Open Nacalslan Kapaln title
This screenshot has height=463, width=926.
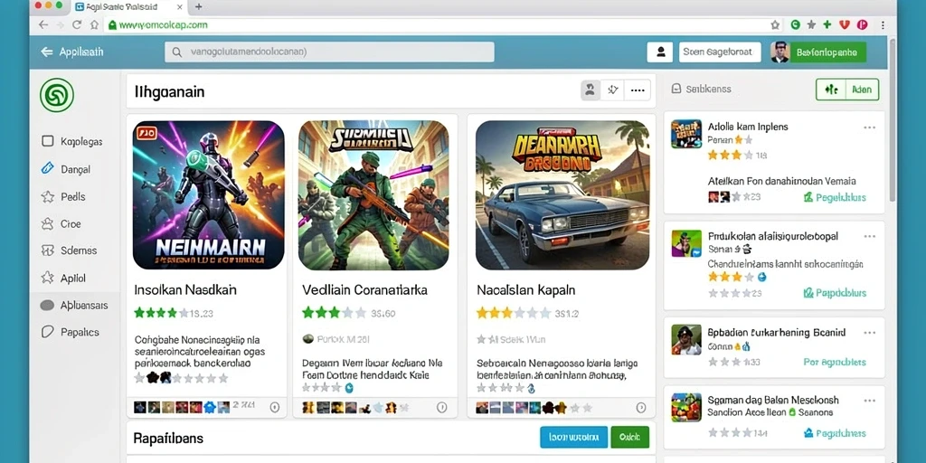(525, 290)
